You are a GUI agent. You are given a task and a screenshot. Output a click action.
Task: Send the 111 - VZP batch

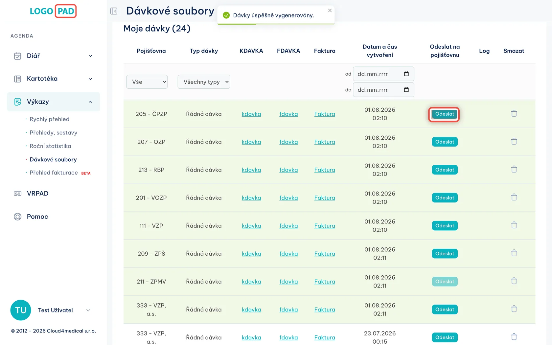click(x=445, y=226)
